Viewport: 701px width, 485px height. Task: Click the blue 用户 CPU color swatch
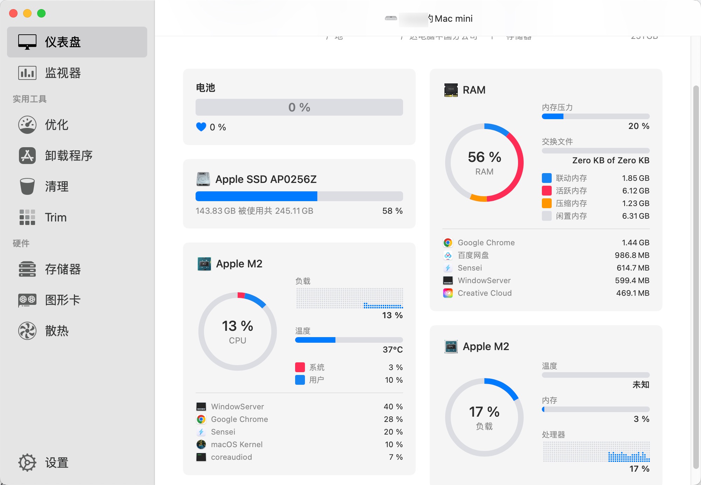[300, 380]
